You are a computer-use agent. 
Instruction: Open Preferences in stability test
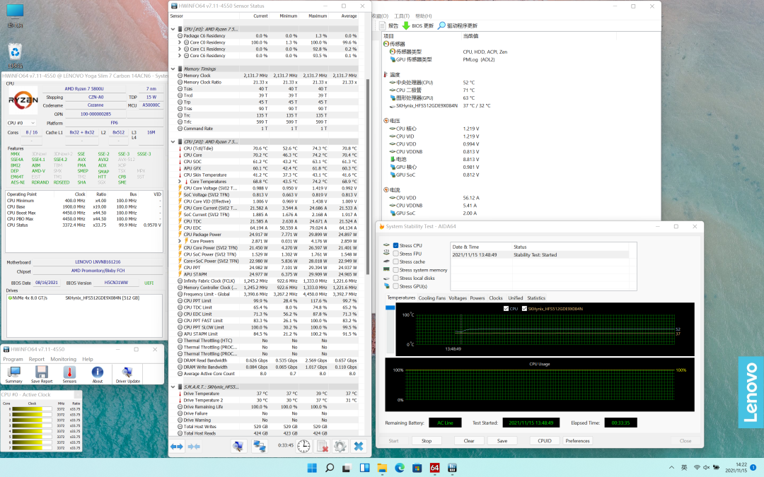(x=577, y=441)
